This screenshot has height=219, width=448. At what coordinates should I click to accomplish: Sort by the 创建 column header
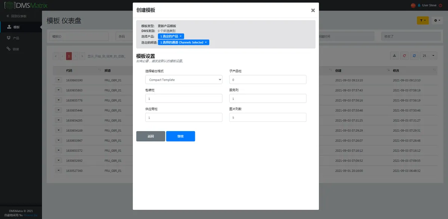coord(362,71)
